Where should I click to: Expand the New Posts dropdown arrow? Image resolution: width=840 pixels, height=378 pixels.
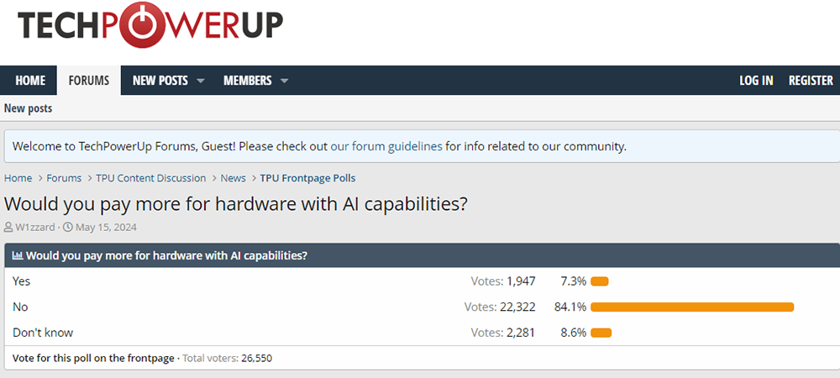pos(201,81)
